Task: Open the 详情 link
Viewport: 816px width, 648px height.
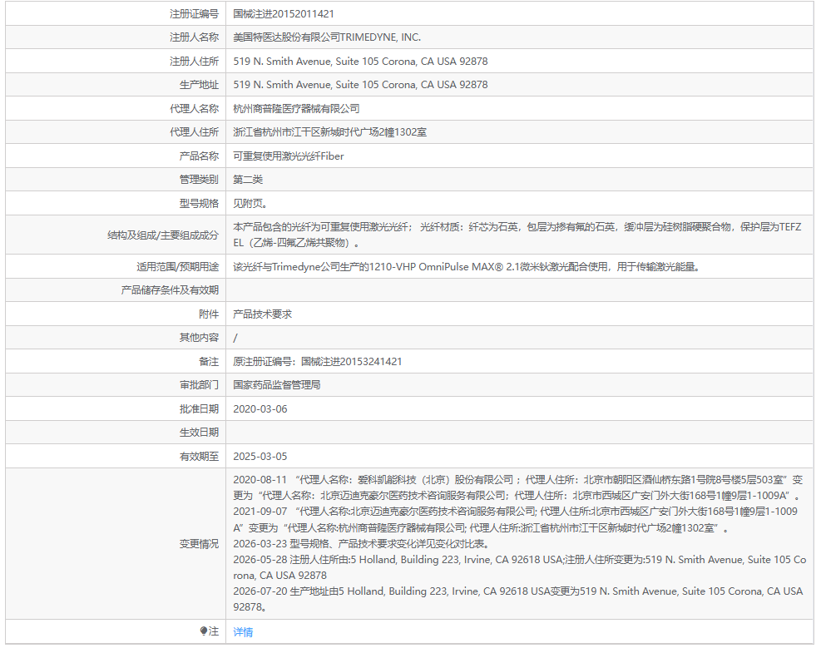Action: pos(243,632)
